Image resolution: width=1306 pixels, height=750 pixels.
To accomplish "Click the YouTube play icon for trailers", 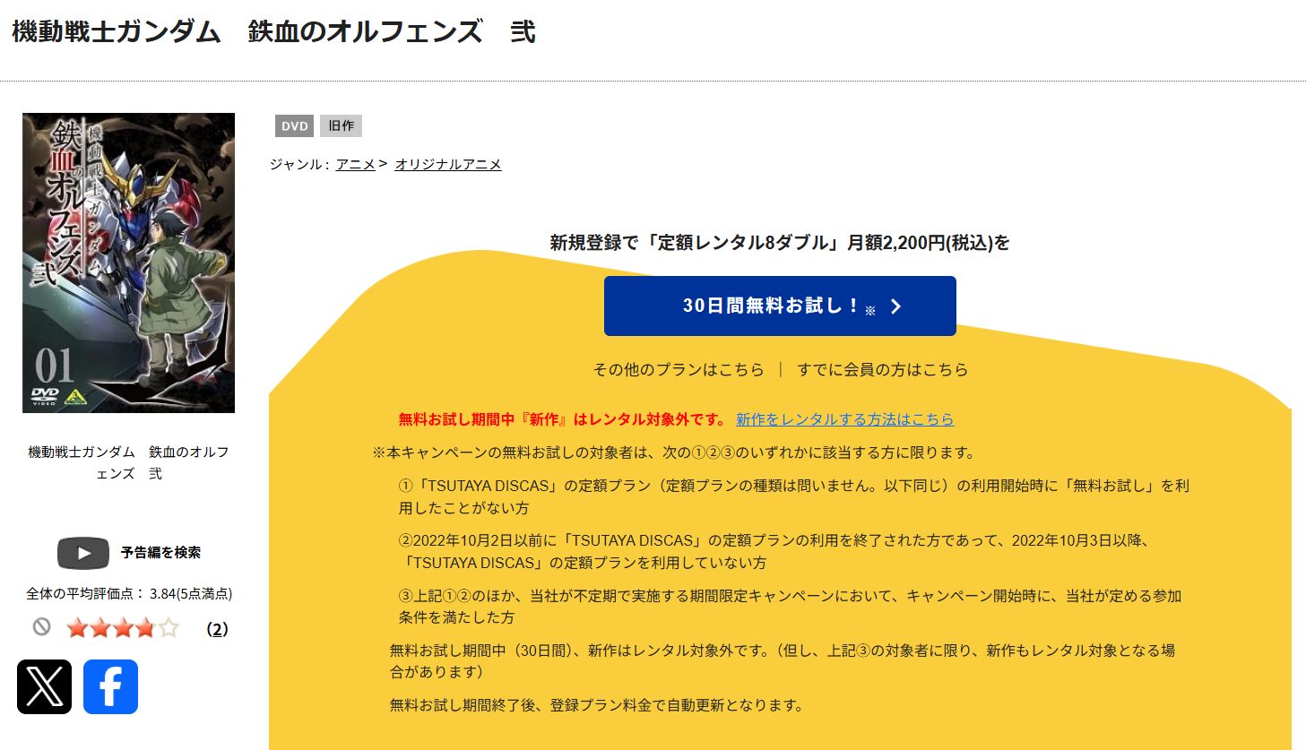I will [x=83, y=553].
